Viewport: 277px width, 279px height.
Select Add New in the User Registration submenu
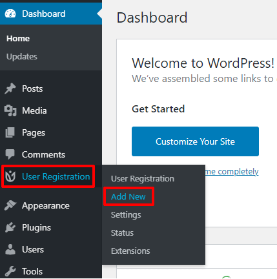(x=128, y=196)
